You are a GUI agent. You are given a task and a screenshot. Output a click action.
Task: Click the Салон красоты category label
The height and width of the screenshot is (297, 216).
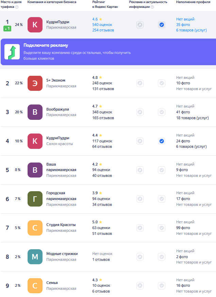60,144
